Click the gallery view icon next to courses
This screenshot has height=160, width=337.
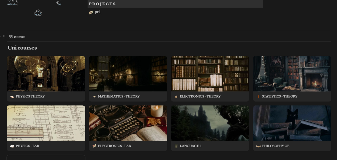tap(10, 37)
